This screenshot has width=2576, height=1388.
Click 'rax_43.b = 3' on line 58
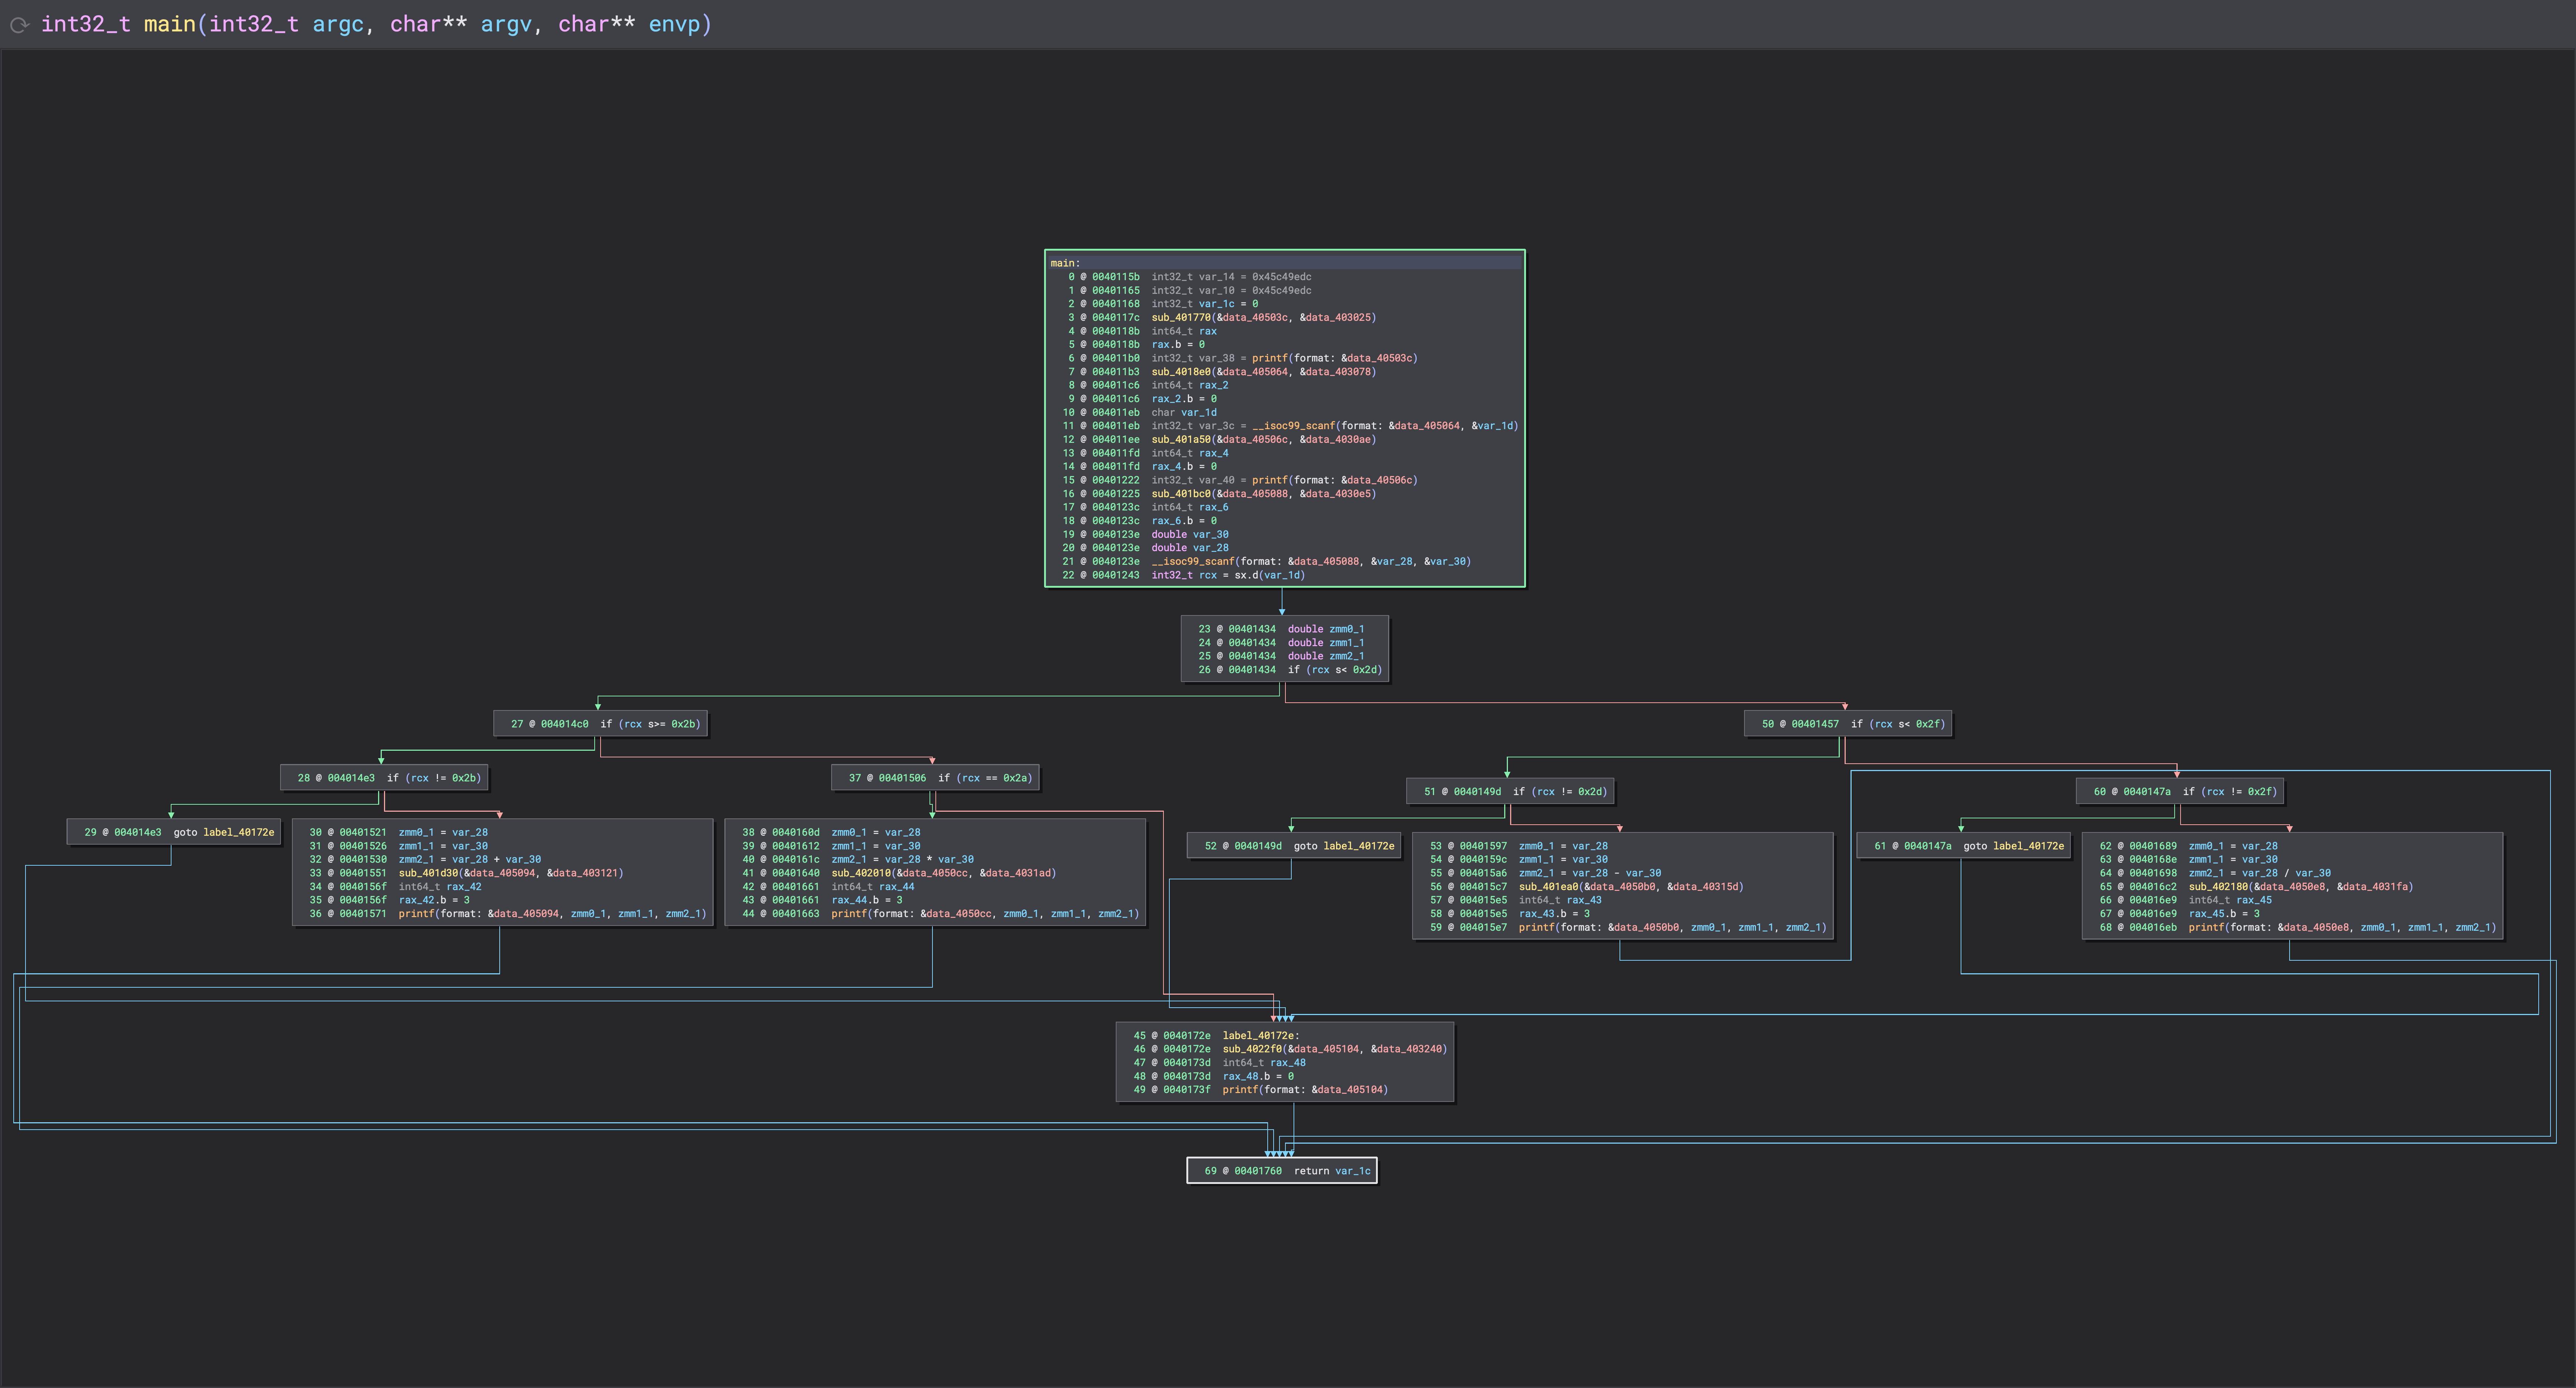[x=1554, y=914]
